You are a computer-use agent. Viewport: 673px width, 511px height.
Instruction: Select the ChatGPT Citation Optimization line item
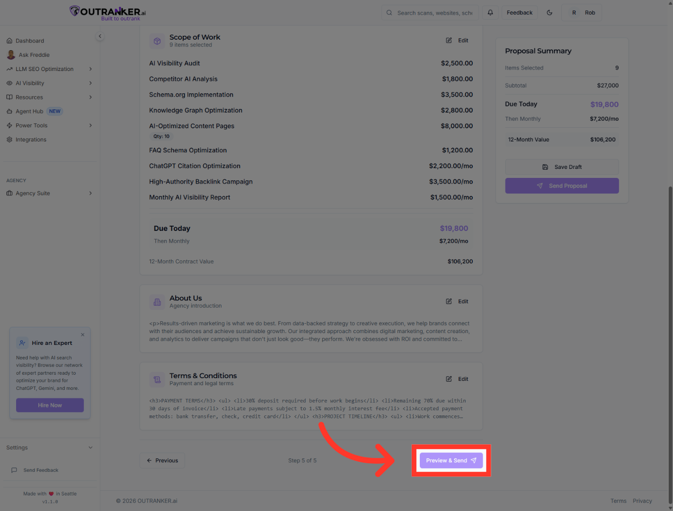tap(311, 166)
